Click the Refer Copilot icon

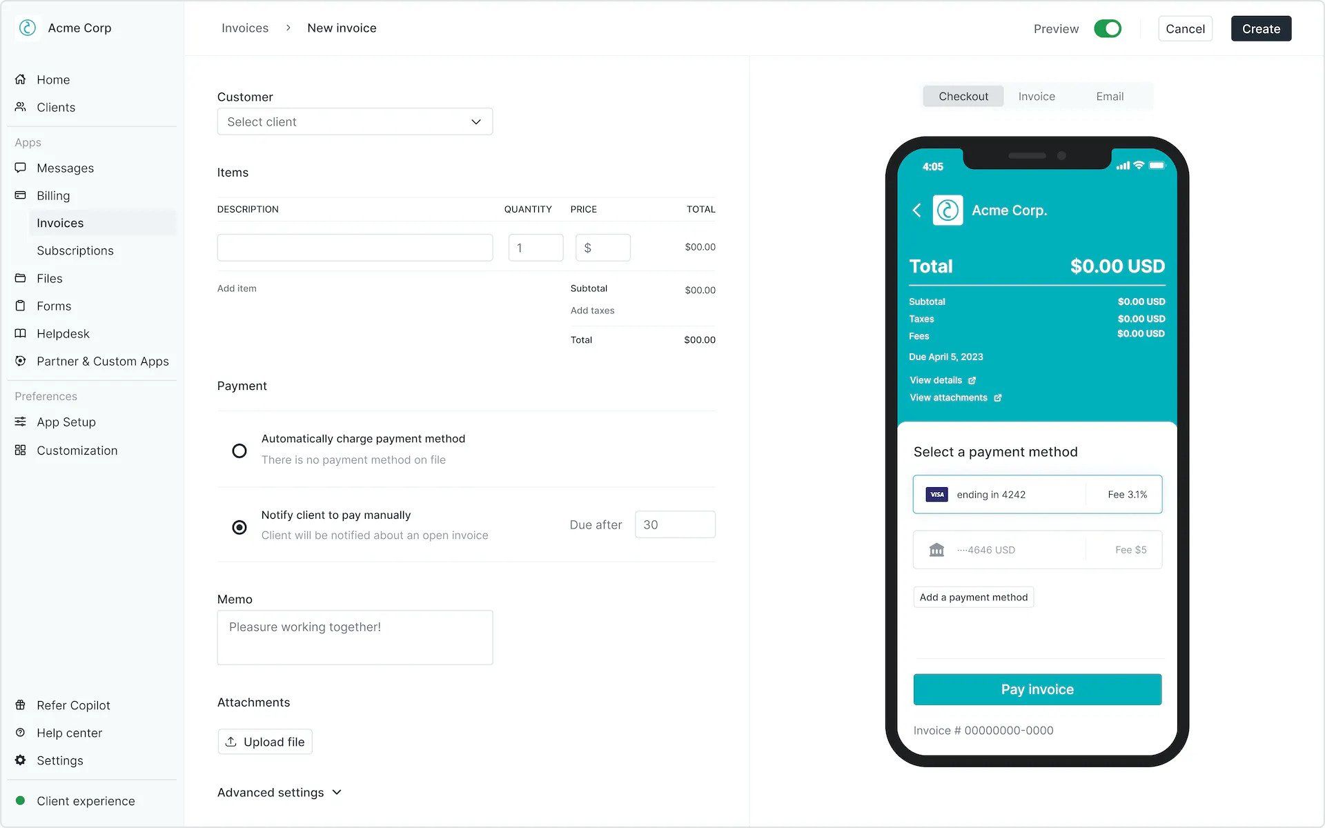click(x=21, y=705)
